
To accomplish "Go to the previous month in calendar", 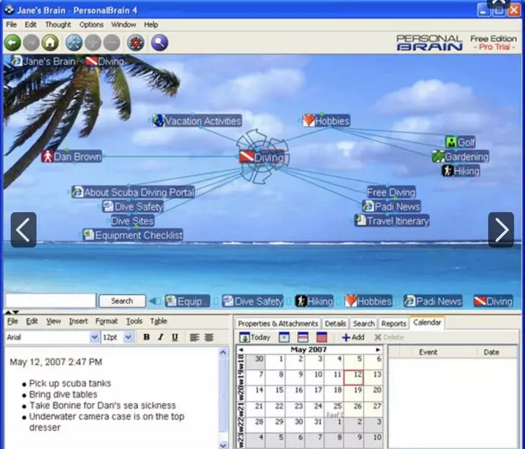I will tap(241, 350).
